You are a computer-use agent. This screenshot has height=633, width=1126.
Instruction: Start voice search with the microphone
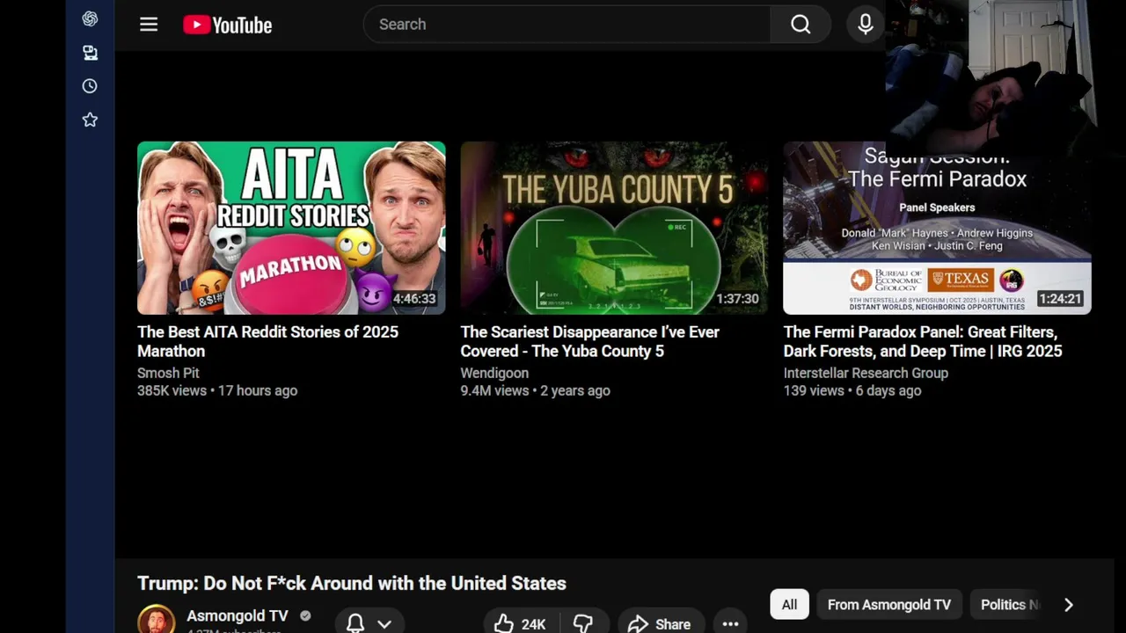(866, 25)
